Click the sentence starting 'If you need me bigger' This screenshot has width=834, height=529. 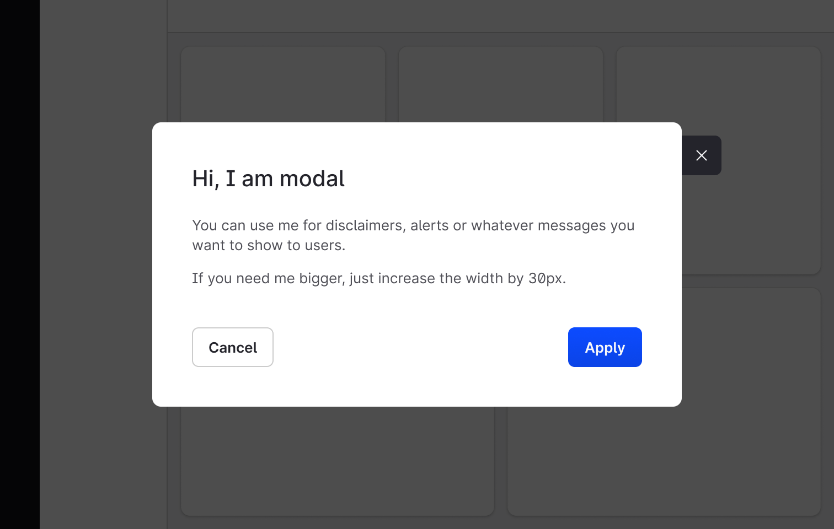pyautogui.click(x=379, y=278)
